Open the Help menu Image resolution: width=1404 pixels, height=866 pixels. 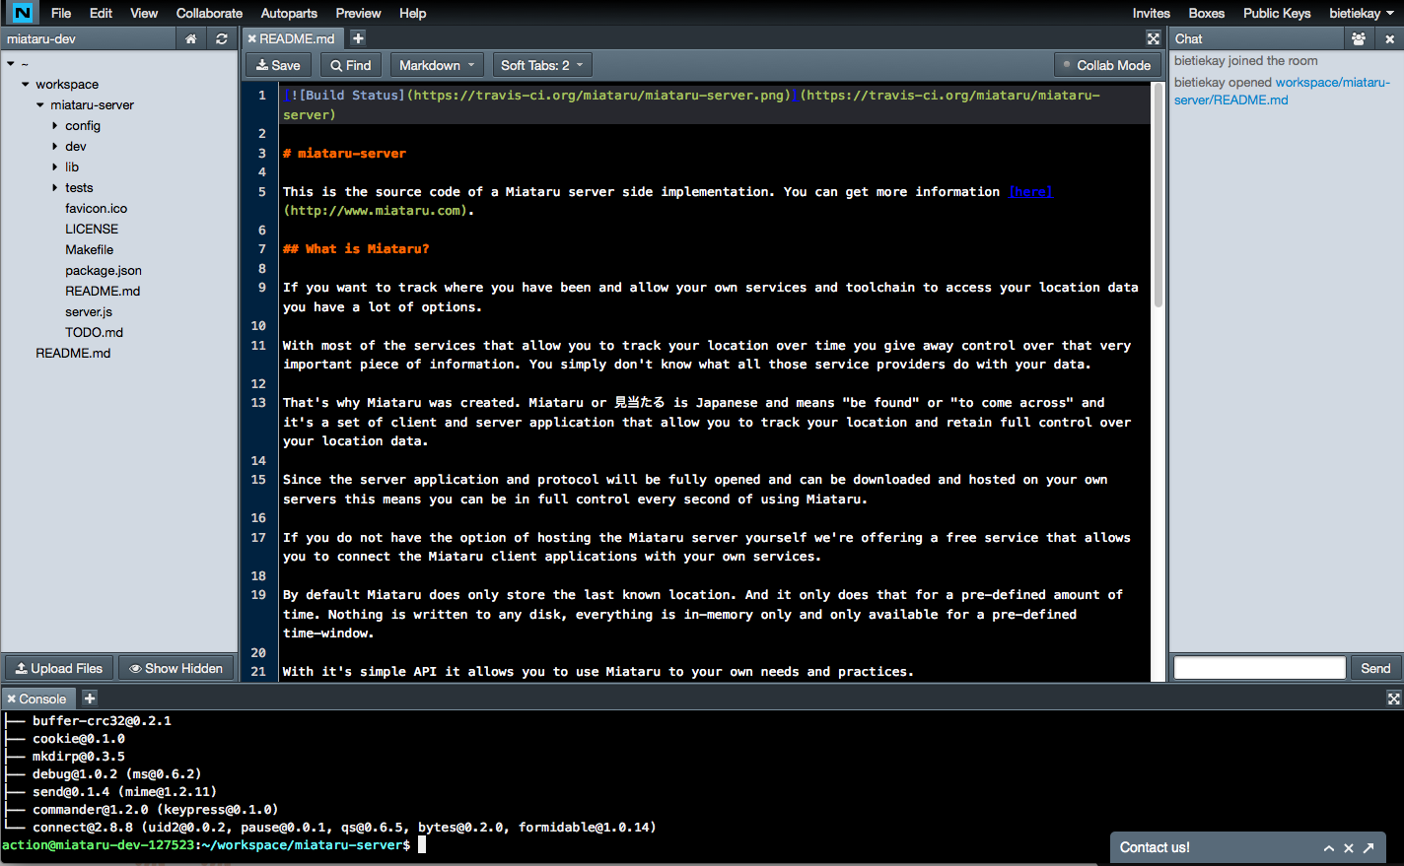413,13
